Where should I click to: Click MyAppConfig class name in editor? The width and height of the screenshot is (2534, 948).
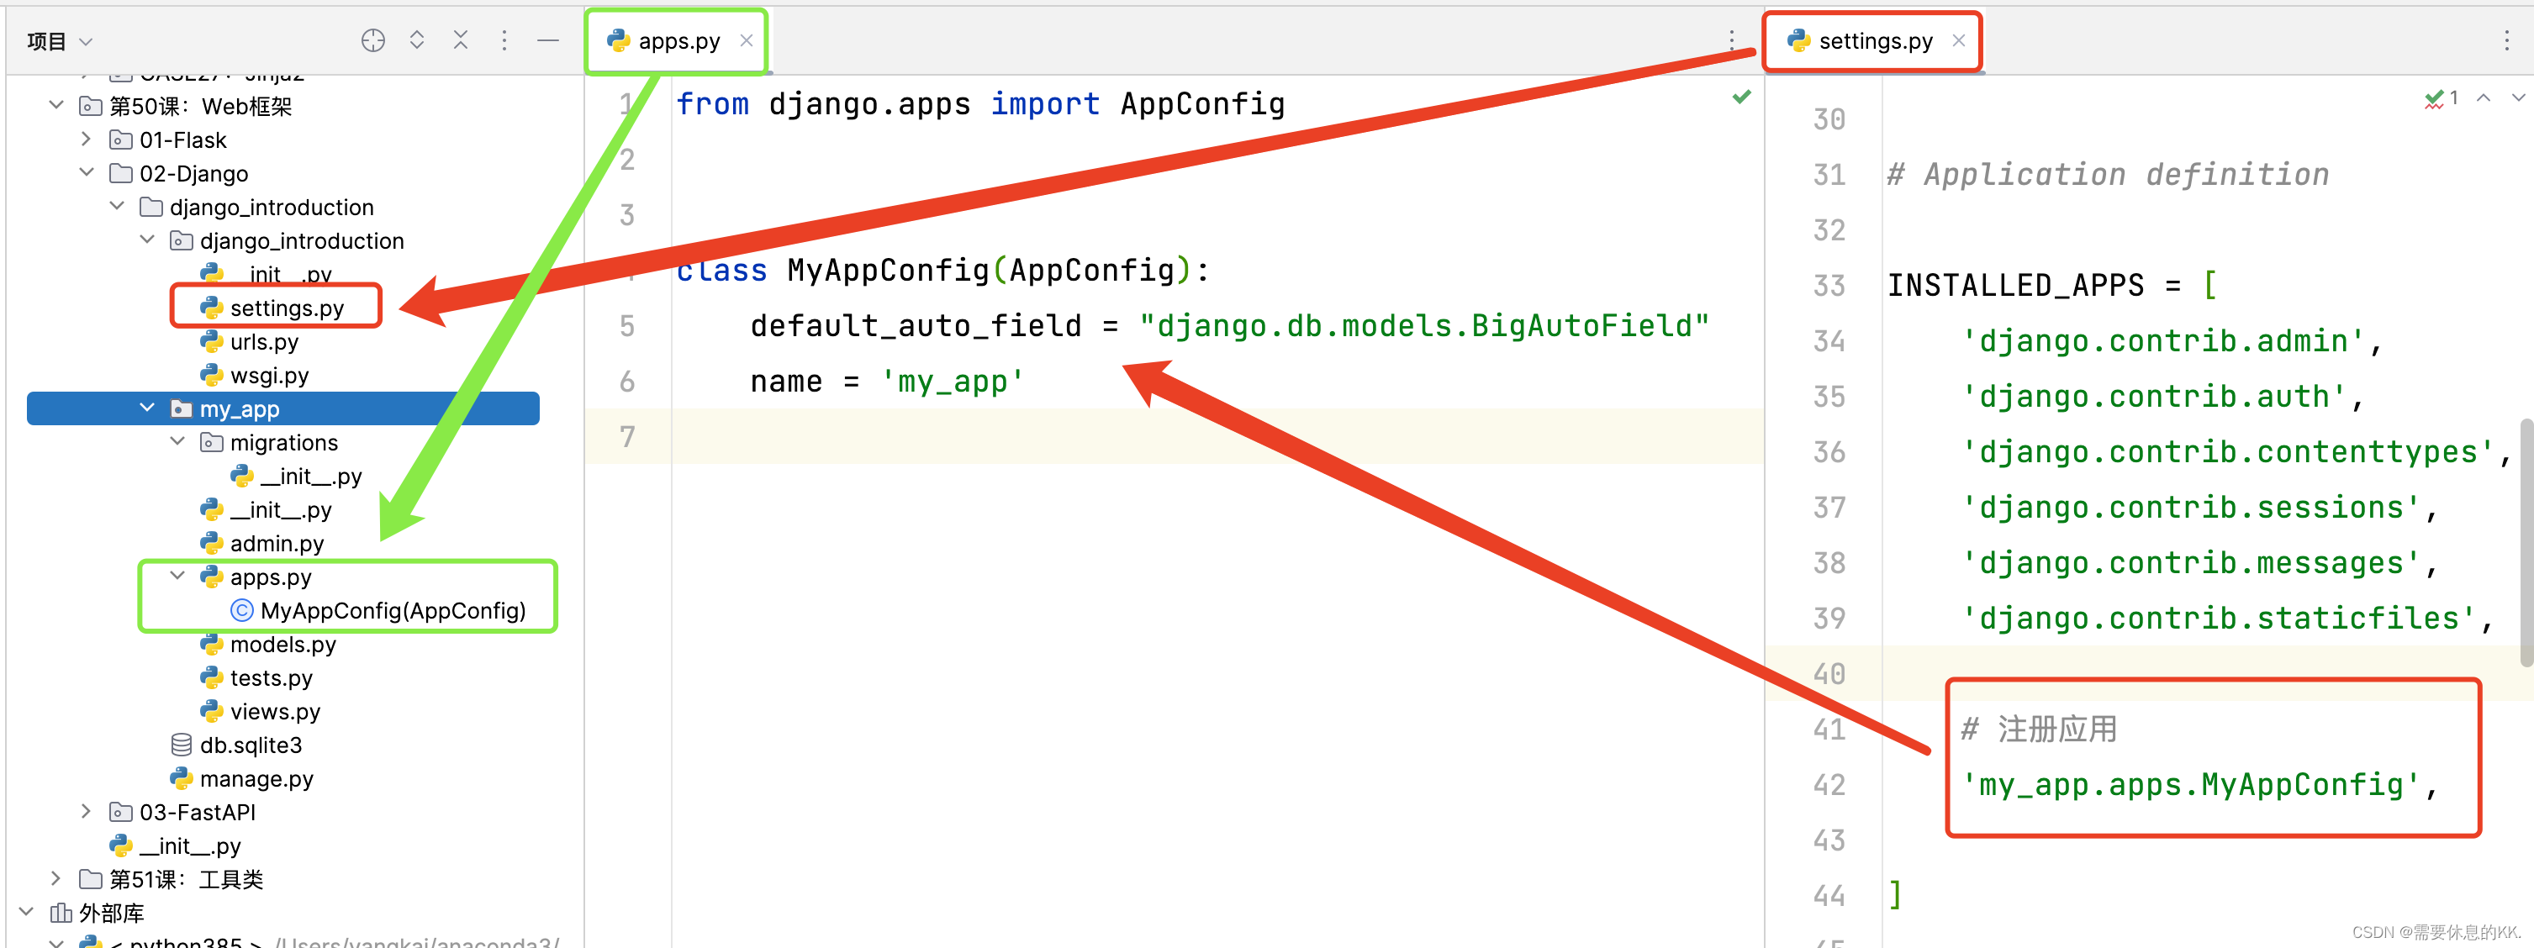tap(889, 270)
